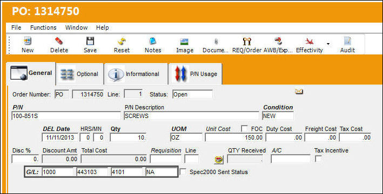This screenshot has height=194, width=383.
Task: Expand the Effectivity dropdown arrow
Action: tap(328, 44)
